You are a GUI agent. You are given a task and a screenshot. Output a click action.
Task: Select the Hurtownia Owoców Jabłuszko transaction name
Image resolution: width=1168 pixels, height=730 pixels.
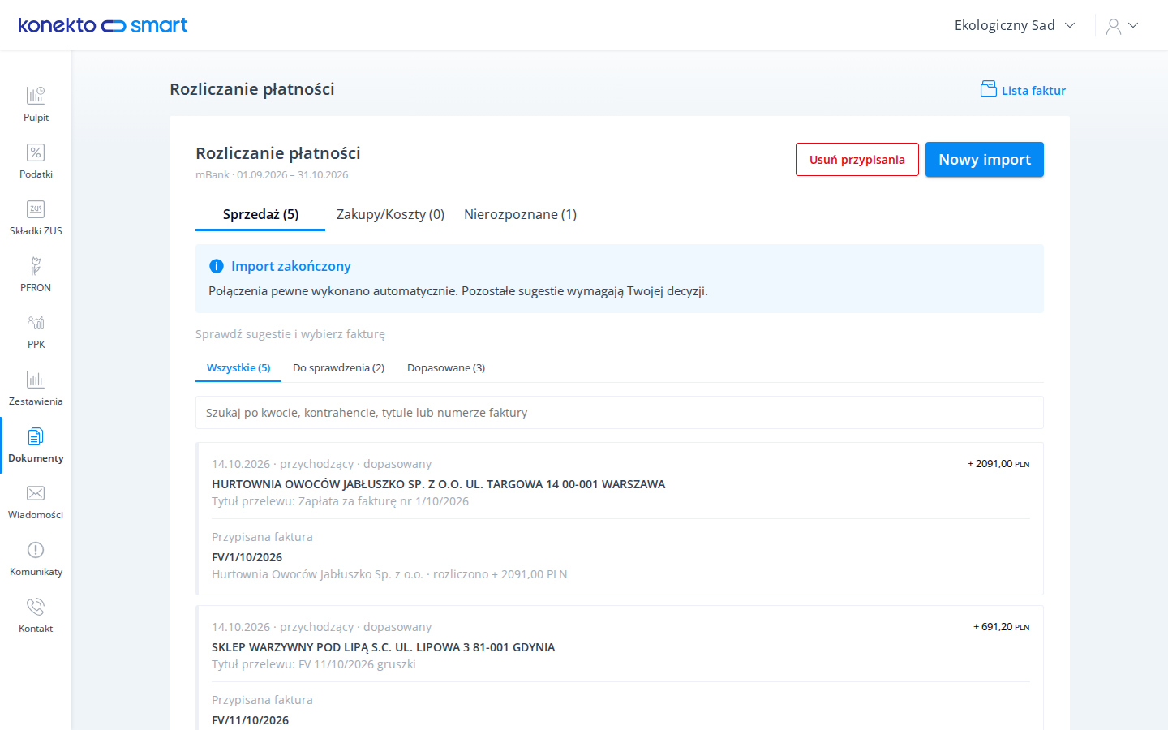[x=439, y=484]
